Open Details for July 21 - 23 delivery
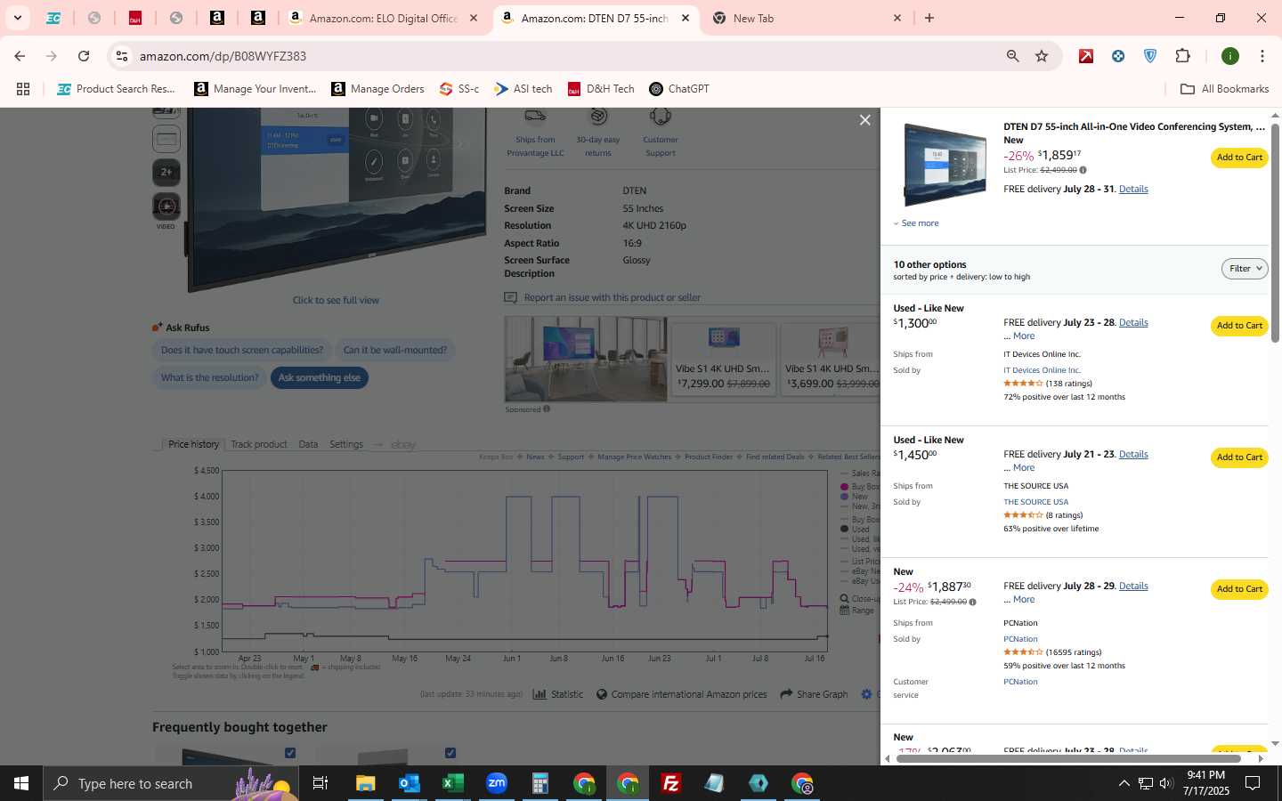This screenshot has height=801, width=1282. pyautogui.click(x=1133, y=454)
